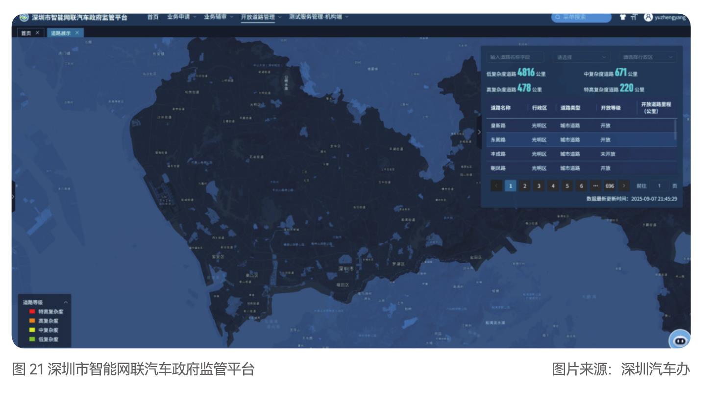
Task: Open the 请选择行政区 district dropdown
Action: [x=647, y=57]
